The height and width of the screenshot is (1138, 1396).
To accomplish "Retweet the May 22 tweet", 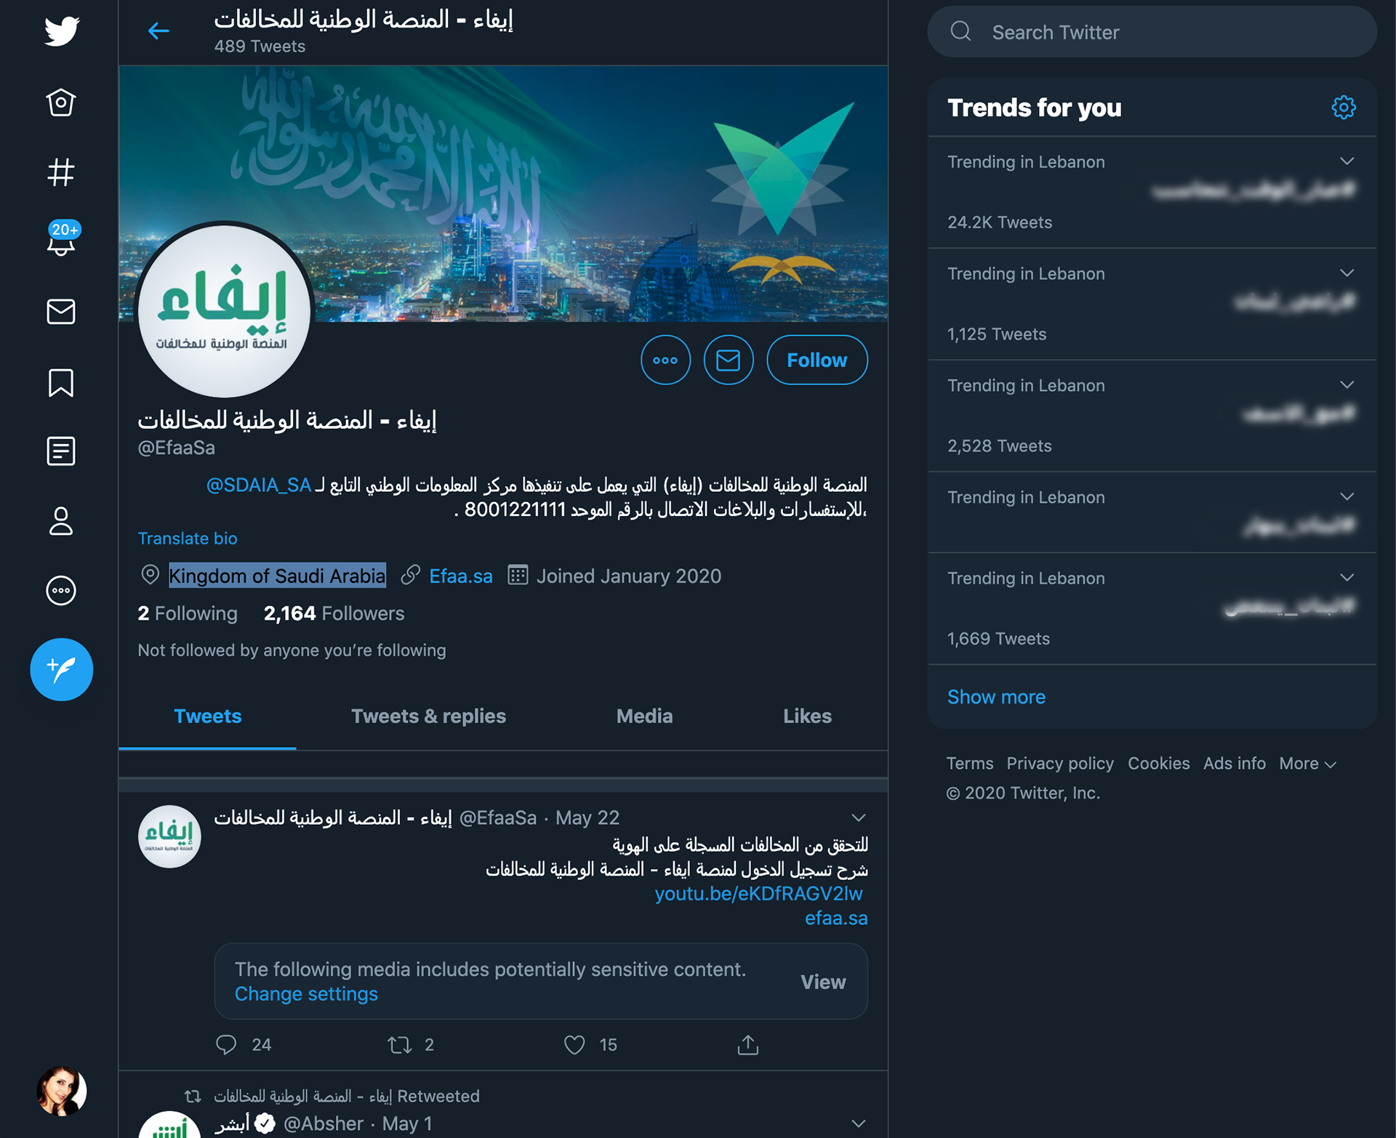I will pos(400,1044).
